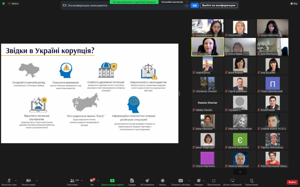The height and width of the screenshot is (187, 300).
Task: Toggle Показать субтитры captions
Action: pos(180,181)
